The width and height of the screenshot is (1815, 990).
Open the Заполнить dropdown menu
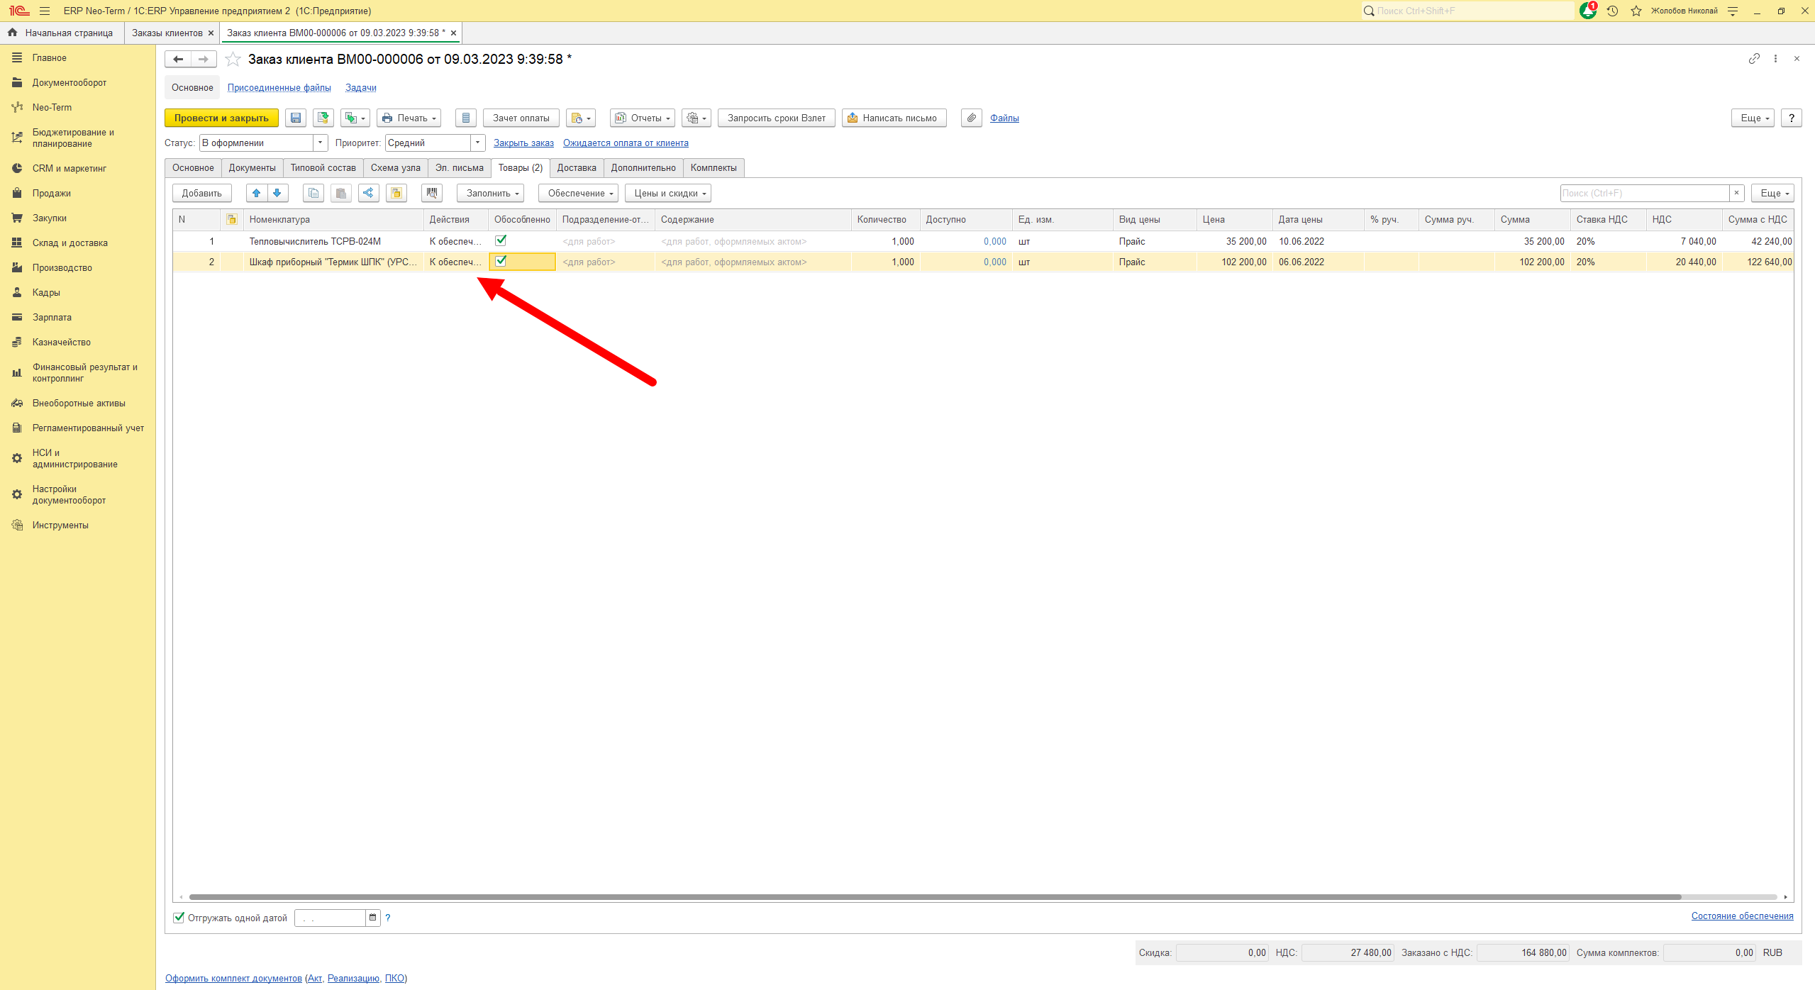[490, 193]
